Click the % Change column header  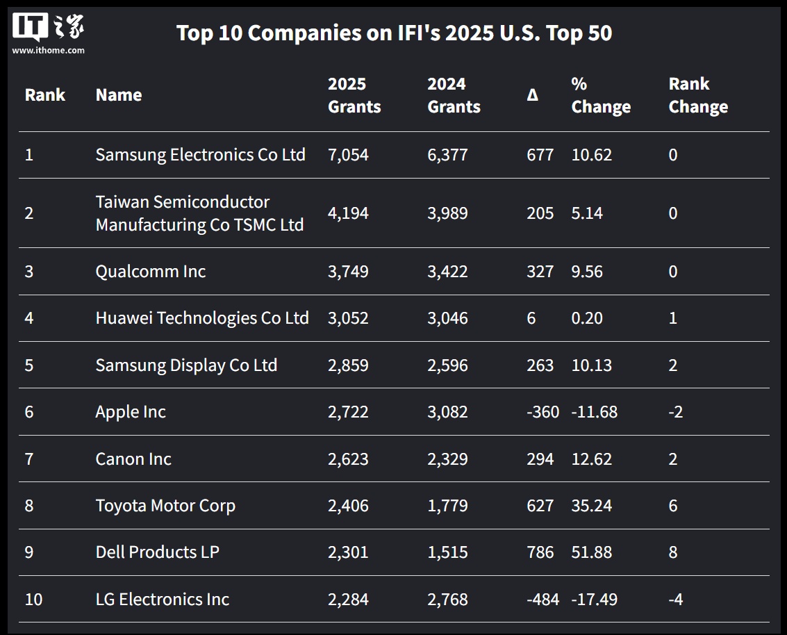tap(601, 95)
